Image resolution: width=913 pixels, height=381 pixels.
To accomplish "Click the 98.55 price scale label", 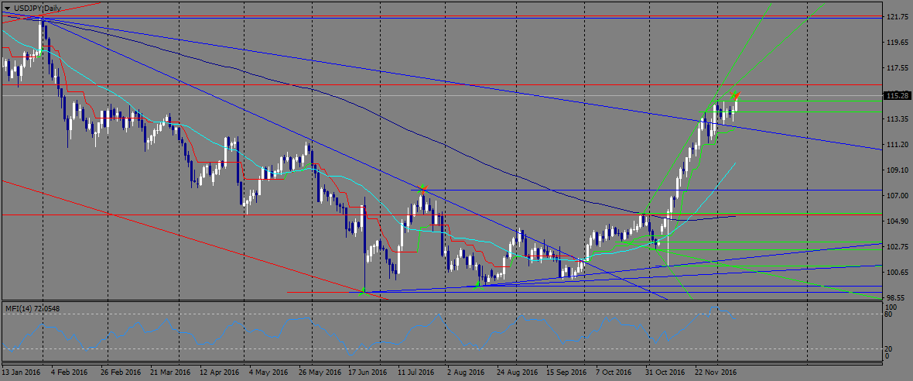I will tap(897, 297).
